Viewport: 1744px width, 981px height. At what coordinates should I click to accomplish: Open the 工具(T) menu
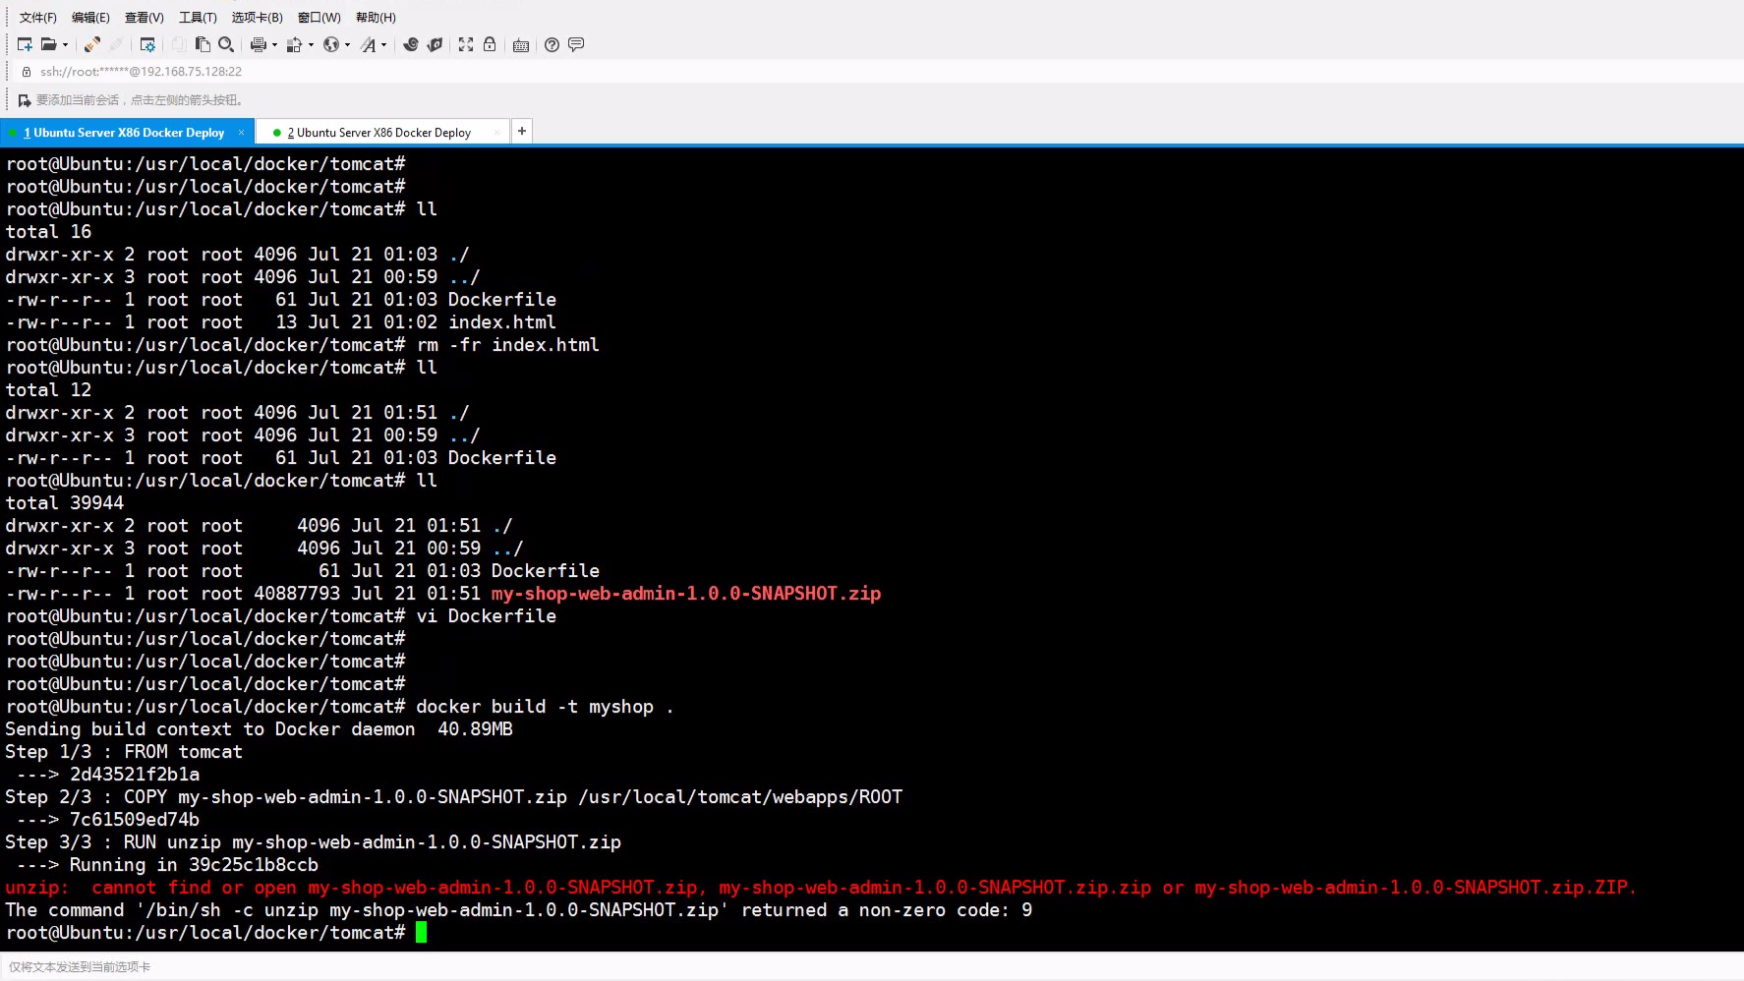coord(198,18)
